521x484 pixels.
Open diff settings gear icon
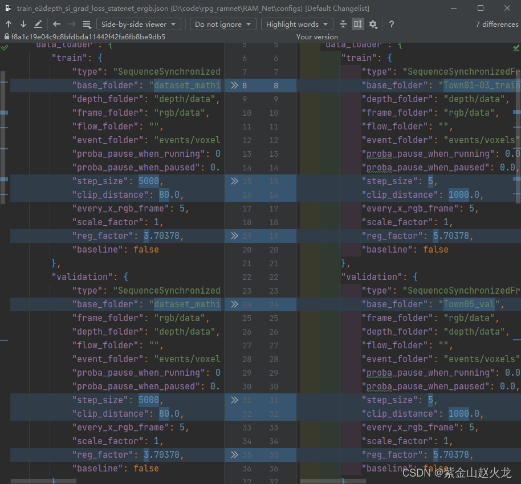[373, 25]
